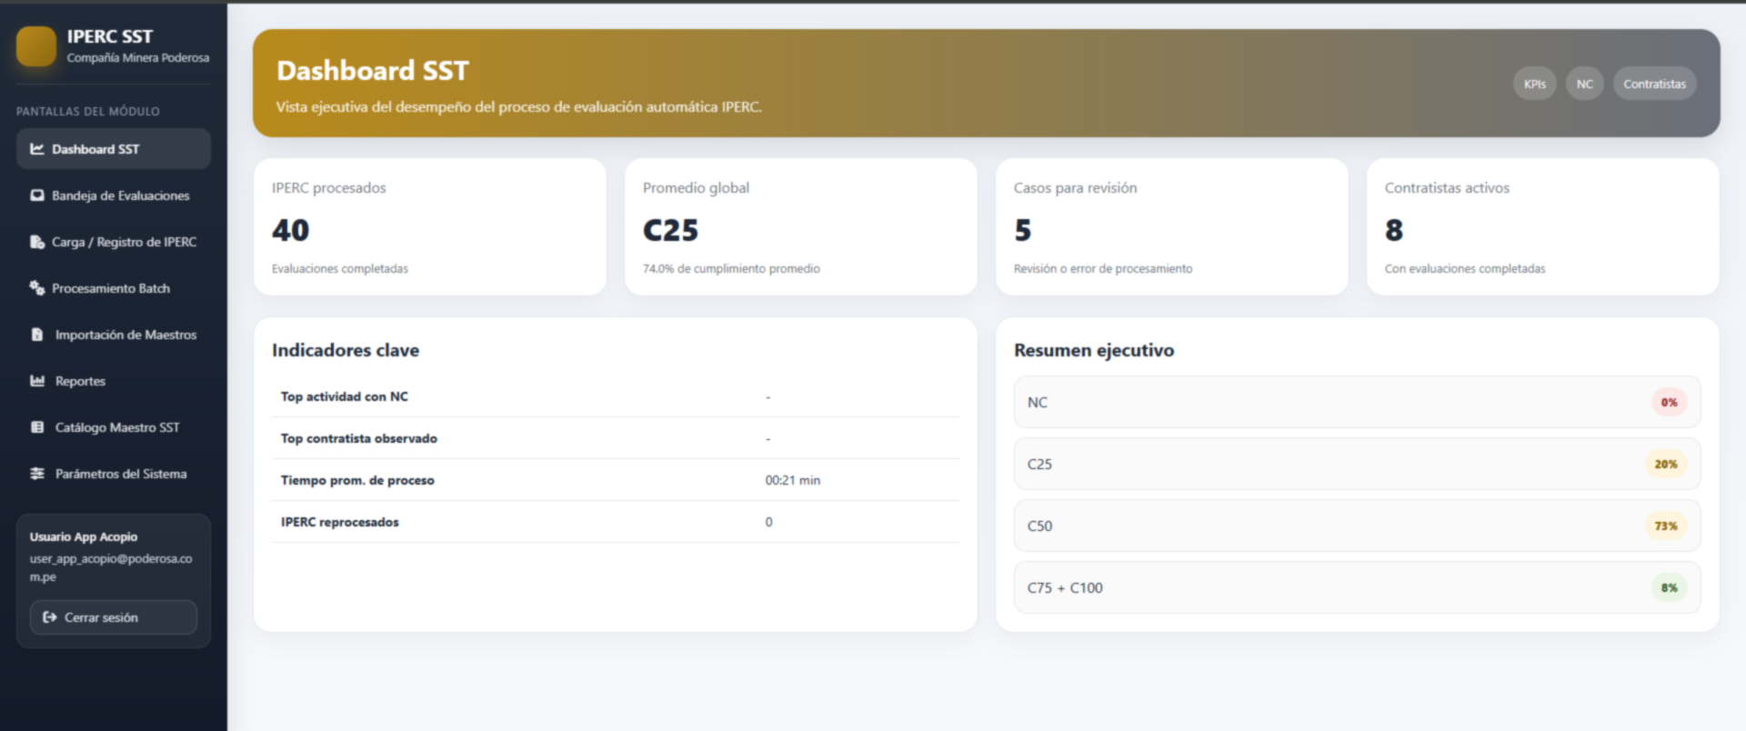Open the Reportes sidebar item

click(114, 381)
